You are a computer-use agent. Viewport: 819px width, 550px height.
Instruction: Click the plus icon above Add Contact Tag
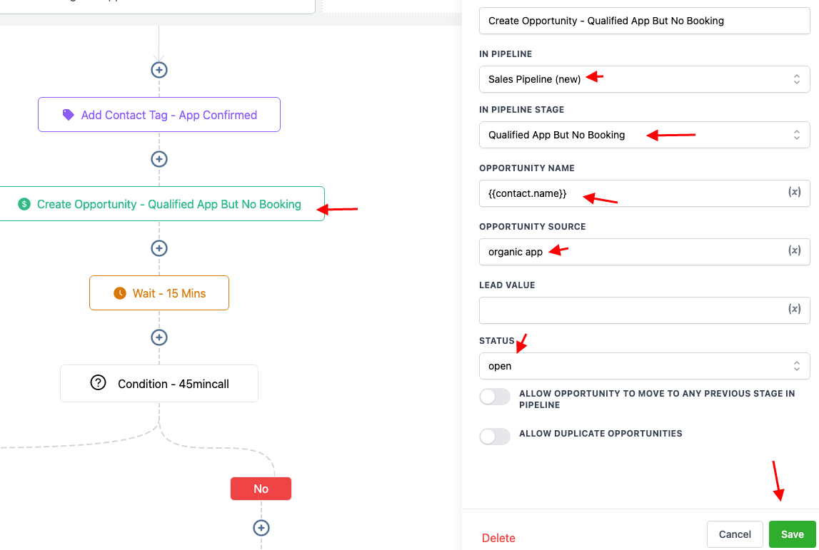click(x=159, y=69)
